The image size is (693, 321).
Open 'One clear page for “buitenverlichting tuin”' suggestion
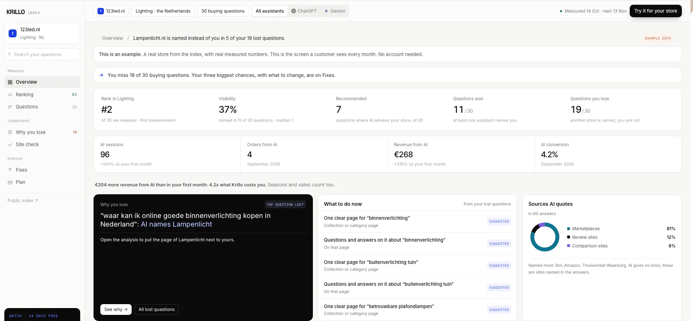[418, 266]
